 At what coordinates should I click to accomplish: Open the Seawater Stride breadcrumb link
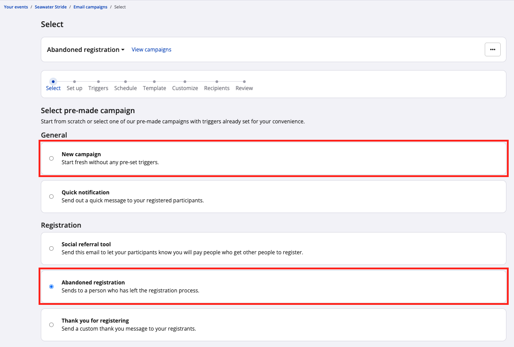pos(51,7)
